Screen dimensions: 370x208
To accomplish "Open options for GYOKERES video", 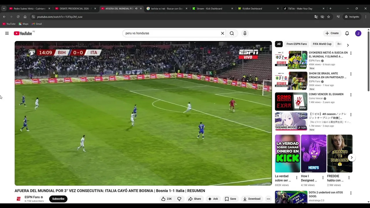I will (351, 53).
